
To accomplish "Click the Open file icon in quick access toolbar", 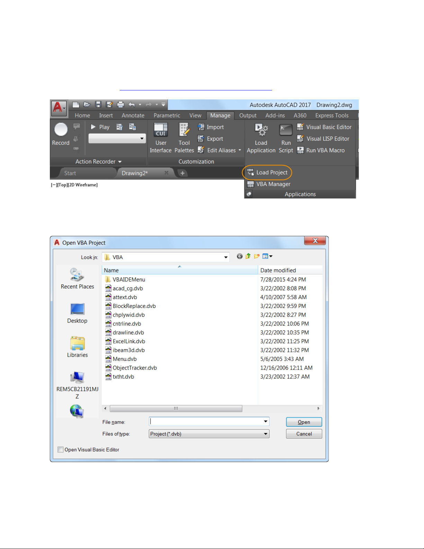I will [x=87, y=105].
